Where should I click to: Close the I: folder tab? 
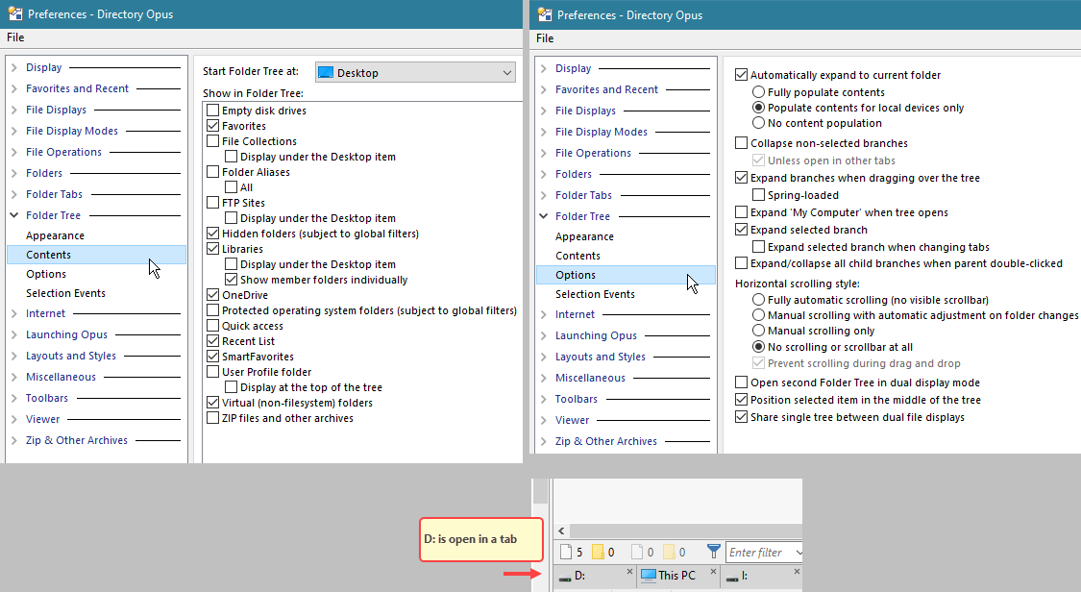tap(797, 571)
